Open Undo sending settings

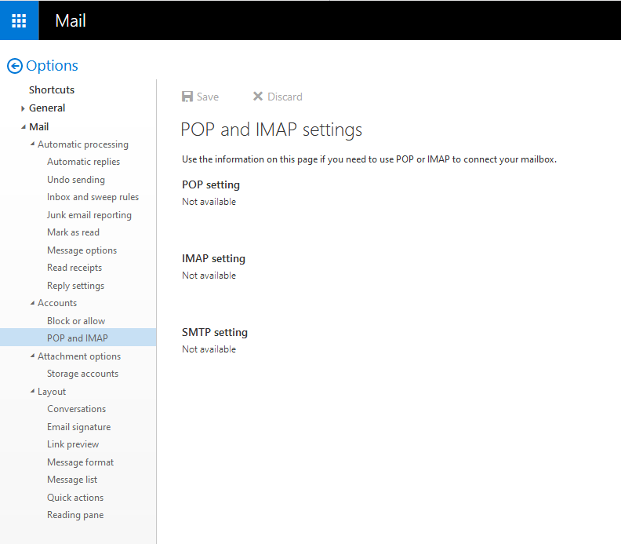(76, 180)
